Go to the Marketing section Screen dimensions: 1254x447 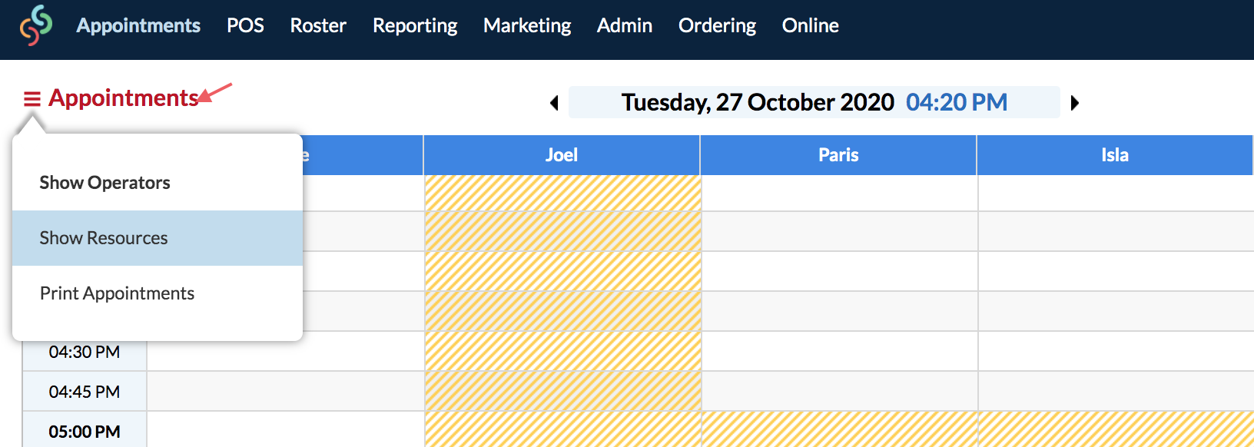[x=527, y=25]
